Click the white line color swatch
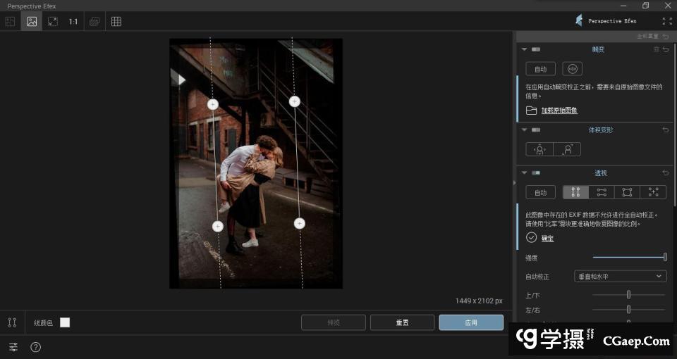This screenshot has height=359, width=677. tap(65, 322)
